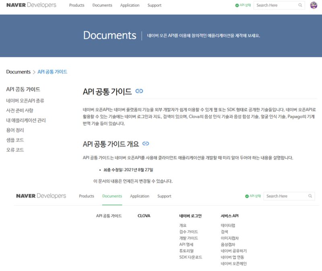Open '이미지캡차' under 서비스 API
The image size is (322, 271).
[x=229, y=238]
